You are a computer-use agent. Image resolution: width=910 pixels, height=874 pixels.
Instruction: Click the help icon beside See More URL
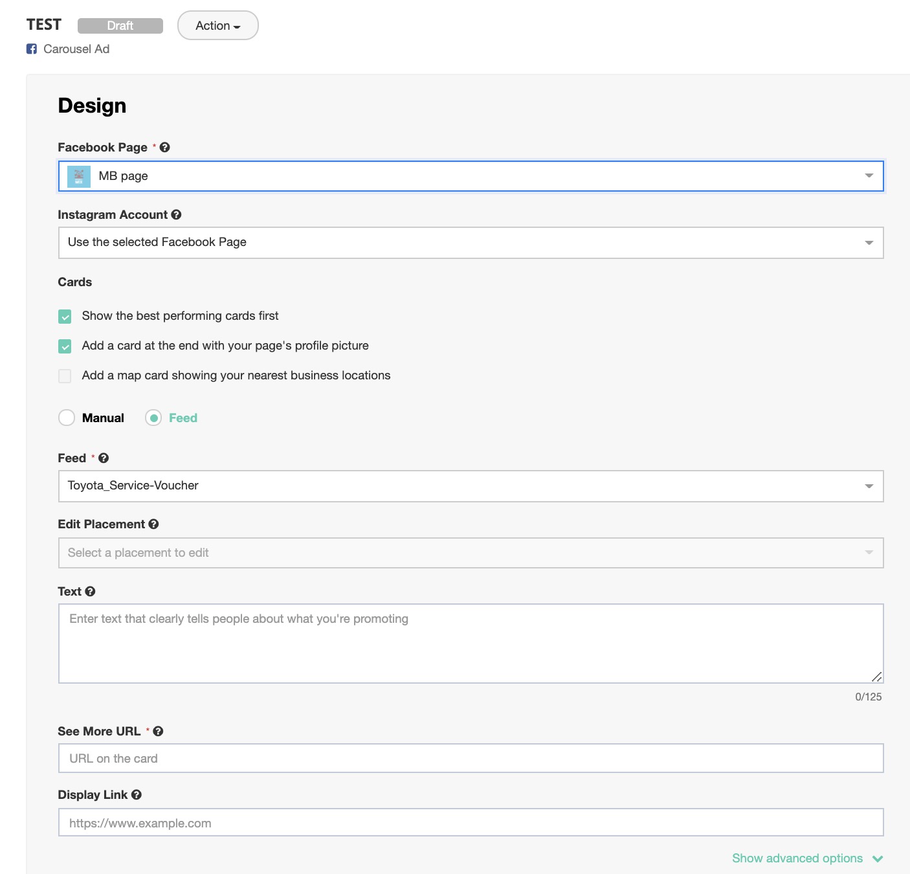[x=158, y=732]
